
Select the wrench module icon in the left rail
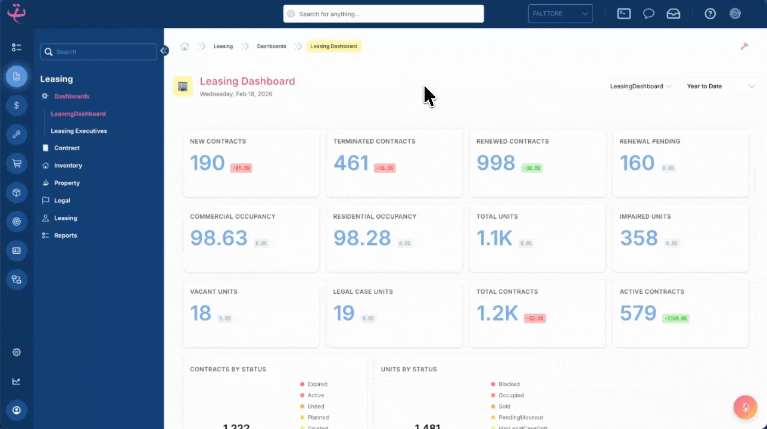[17, 134]
